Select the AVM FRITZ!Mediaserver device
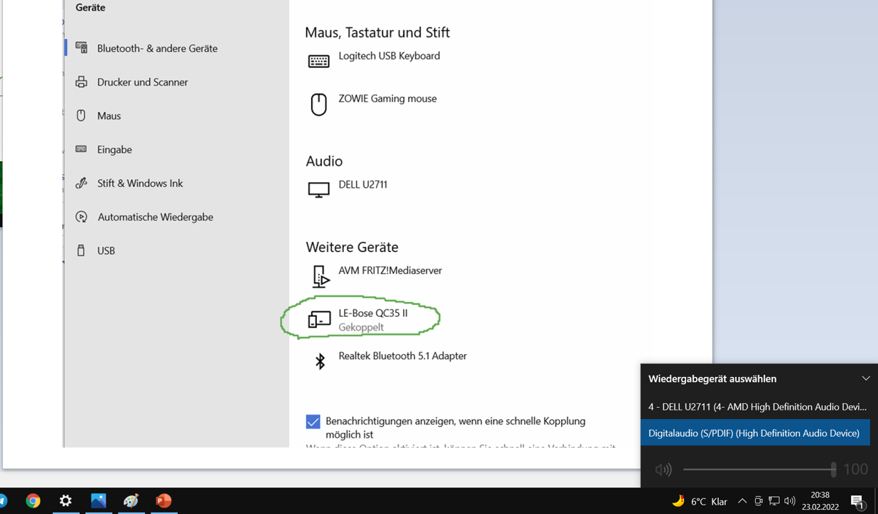 pyautogui.click(x=390, y=271)
